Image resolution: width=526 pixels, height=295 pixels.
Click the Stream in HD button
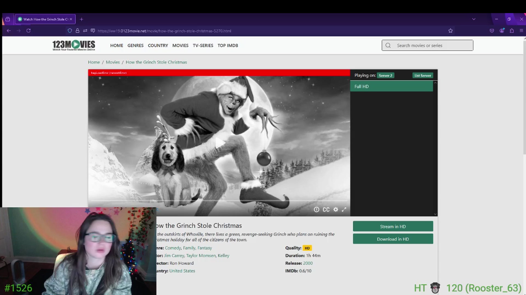tap(393, 226)
